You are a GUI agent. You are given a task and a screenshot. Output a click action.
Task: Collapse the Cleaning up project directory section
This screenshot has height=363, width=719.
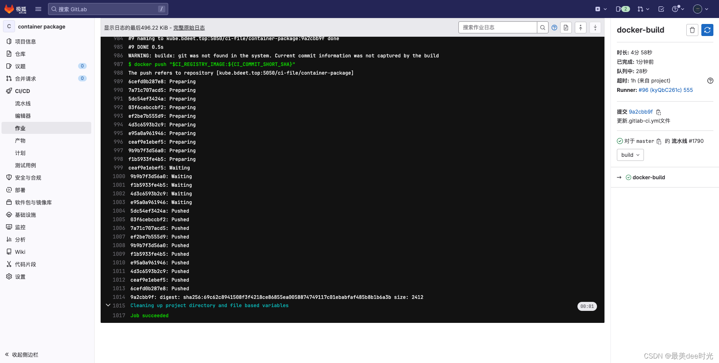[108, 305]
